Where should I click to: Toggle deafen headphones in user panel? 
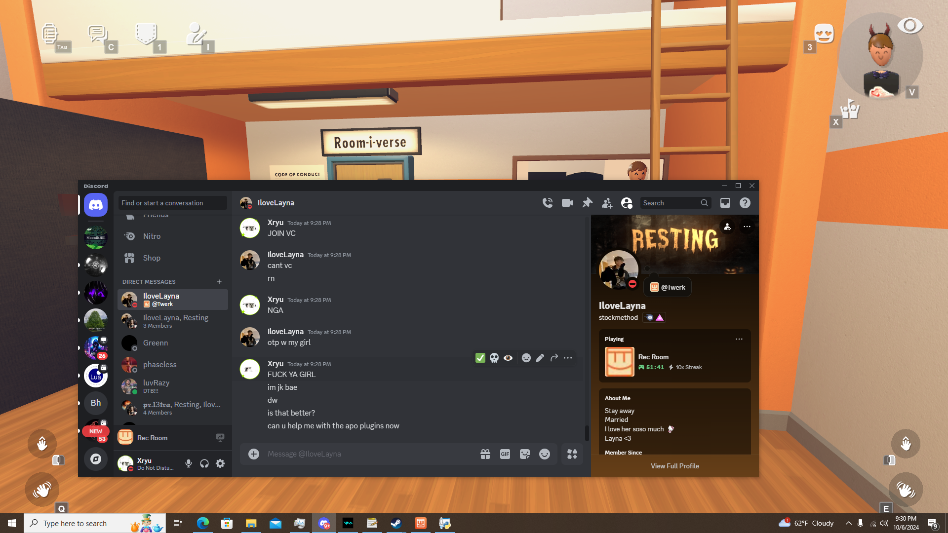[204, 463]
